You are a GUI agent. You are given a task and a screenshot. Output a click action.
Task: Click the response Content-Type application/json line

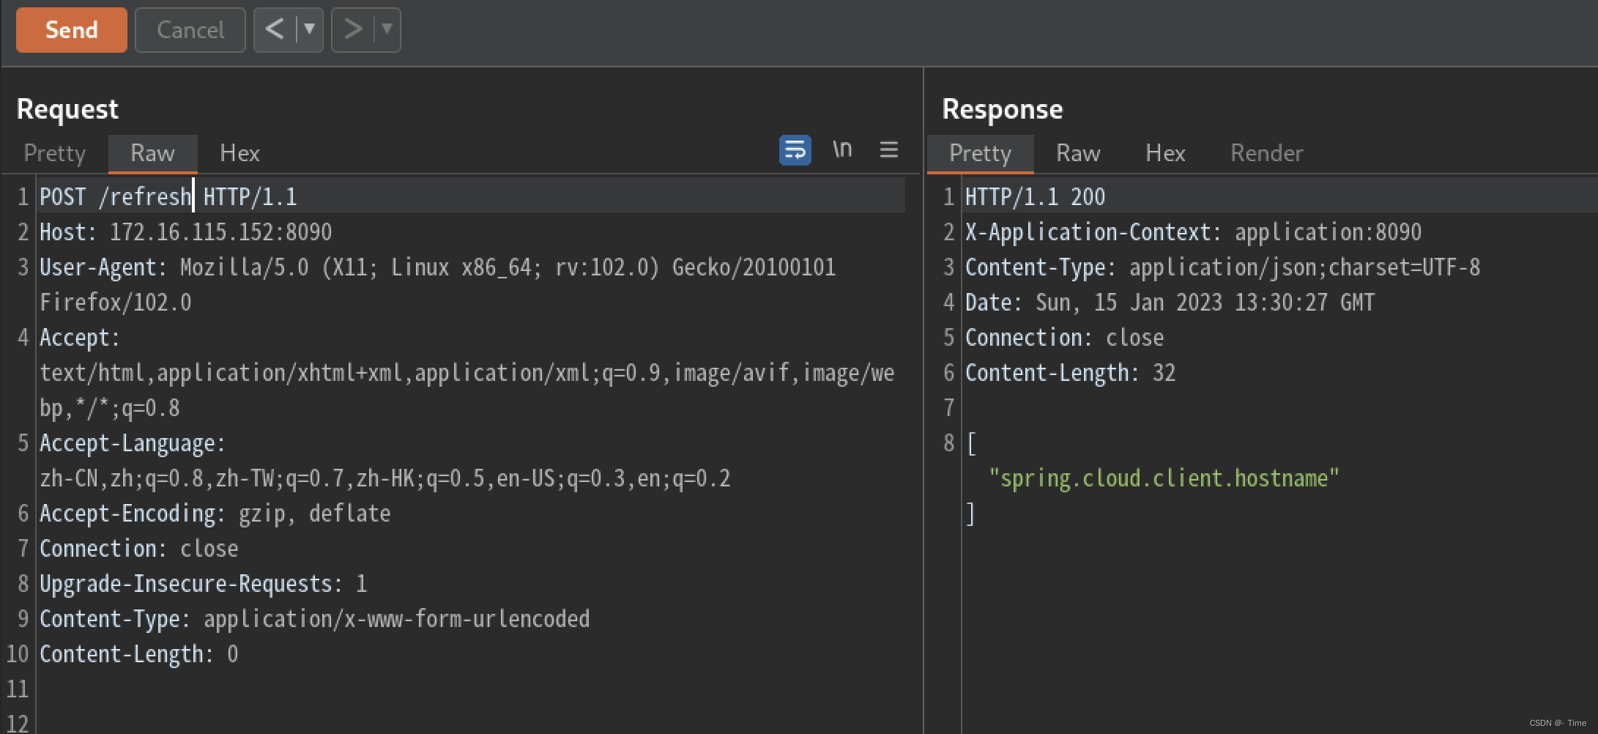tap(1222, 267)
